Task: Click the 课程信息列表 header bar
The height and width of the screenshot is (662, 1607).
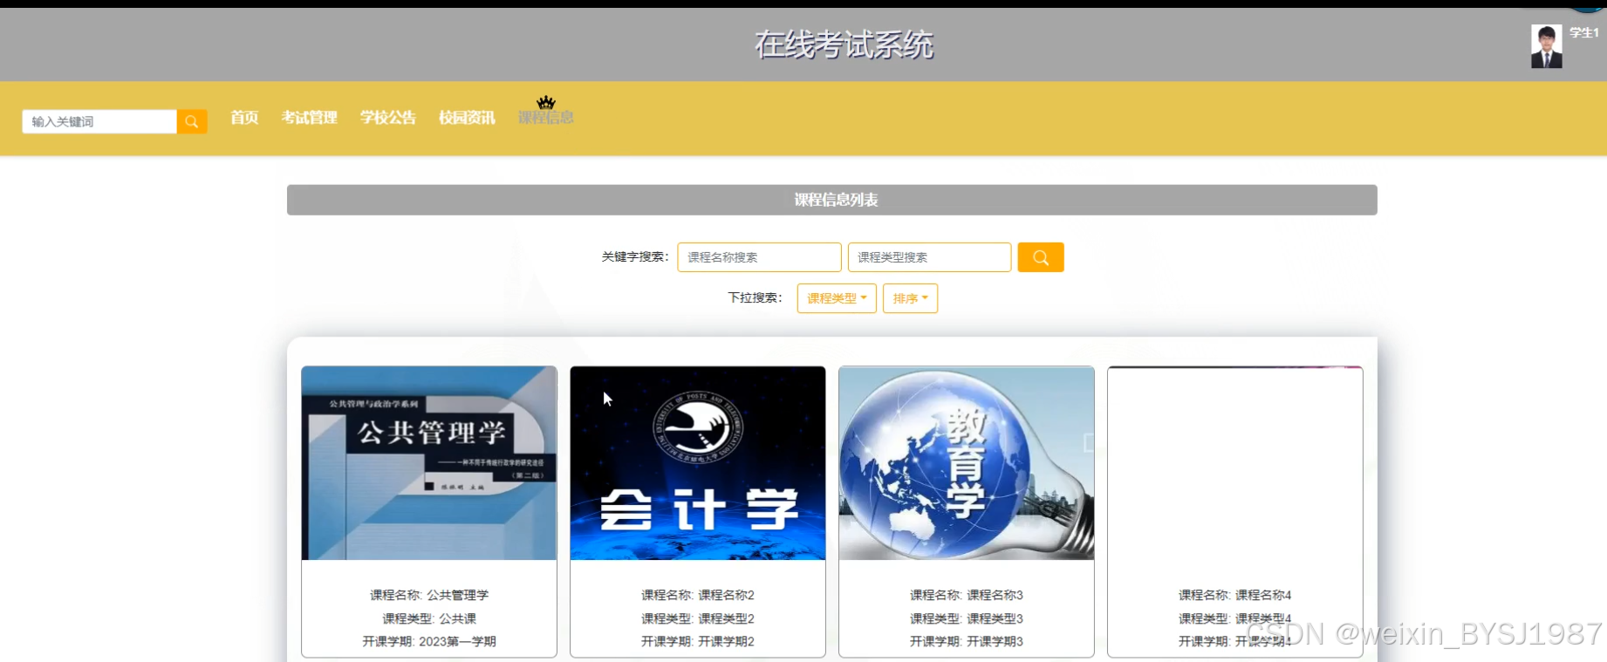Action: [x=832, y=200]
